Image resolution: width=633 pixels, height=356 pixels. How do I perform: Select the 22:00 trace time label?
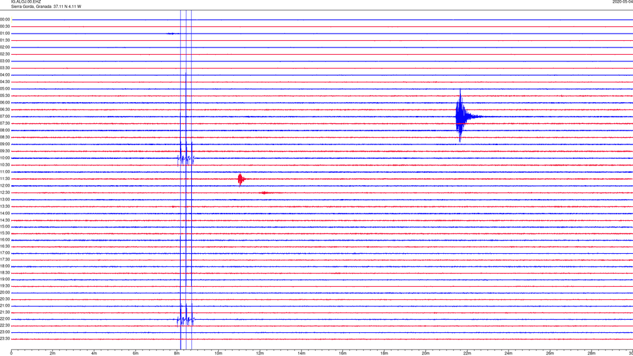pyautogui.click(x=5, y=319)
